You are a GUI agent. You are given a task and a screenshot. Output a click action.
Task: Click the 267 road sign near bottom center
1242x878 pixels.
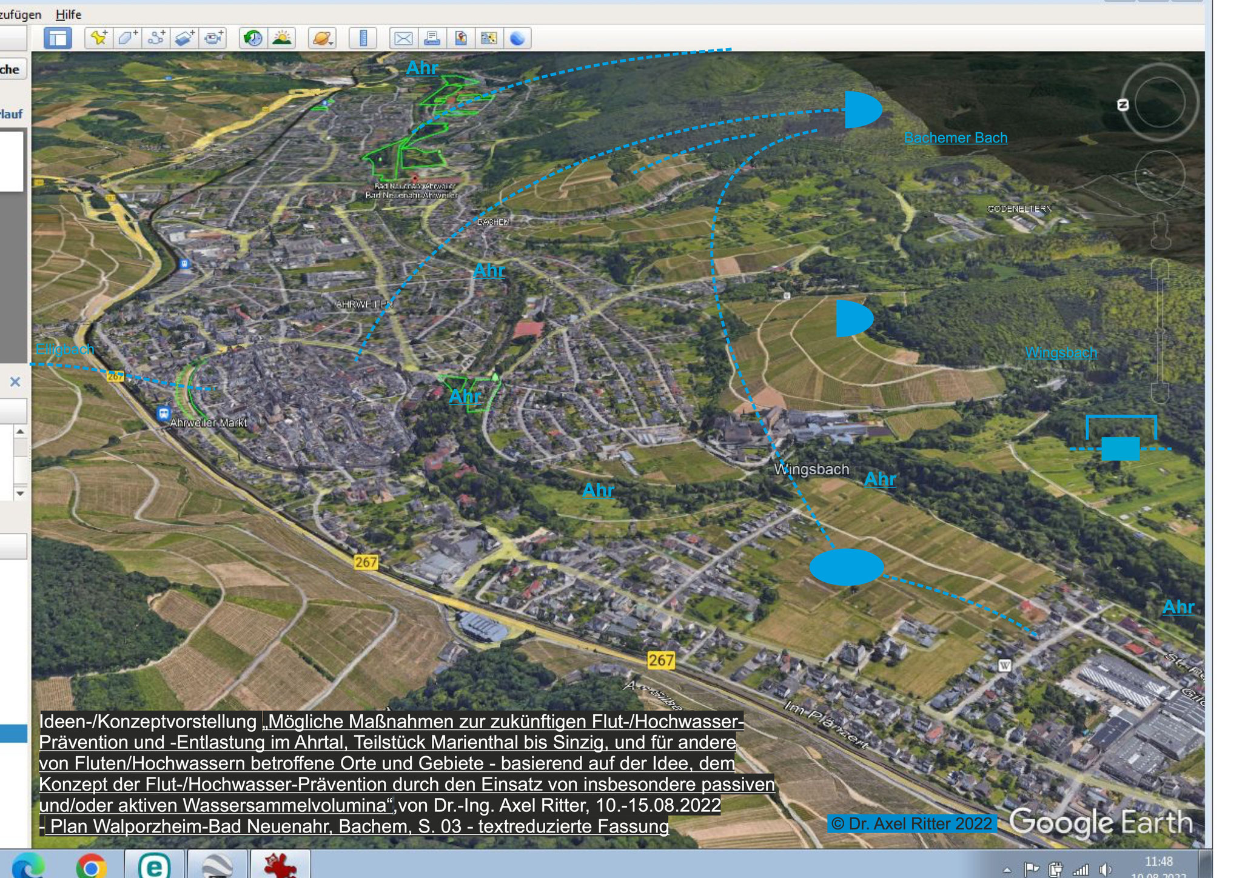click(x=660, y=660)
